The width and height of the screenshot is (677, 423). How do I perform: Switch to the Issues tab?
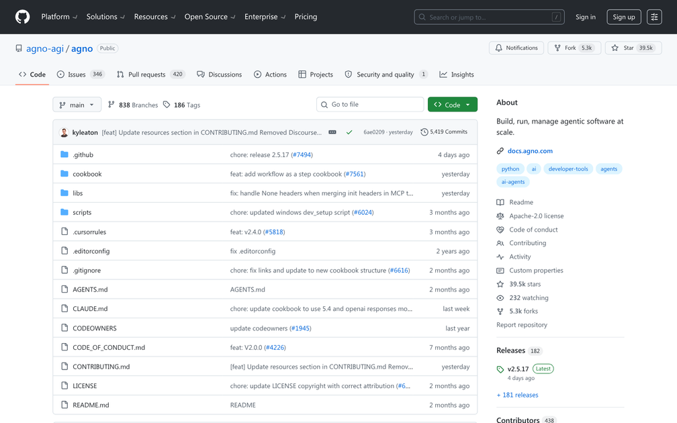point(81,75)
